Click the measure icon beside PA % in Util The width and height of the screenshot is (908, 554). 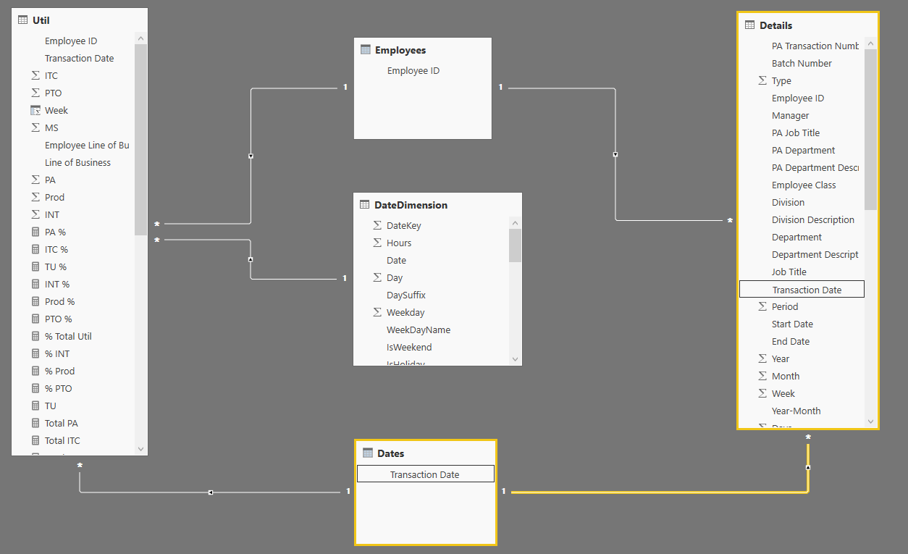(35, 232)
